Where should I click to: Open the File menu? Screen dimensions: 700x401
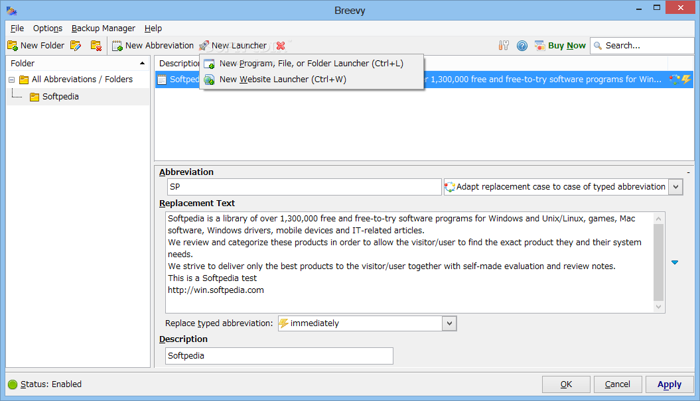point(17,28)
